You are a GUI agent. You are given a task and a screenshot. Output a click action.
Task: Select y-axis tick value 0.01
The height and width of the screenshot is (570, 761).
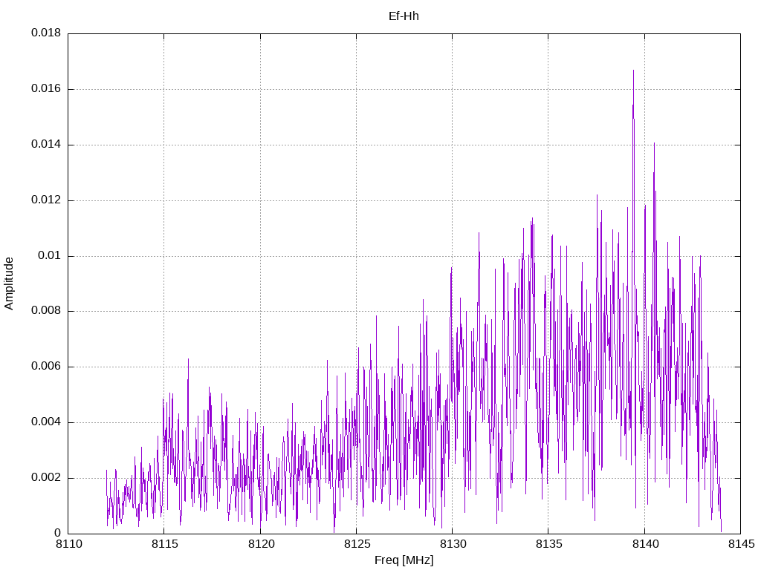click(x=50, y=255)
